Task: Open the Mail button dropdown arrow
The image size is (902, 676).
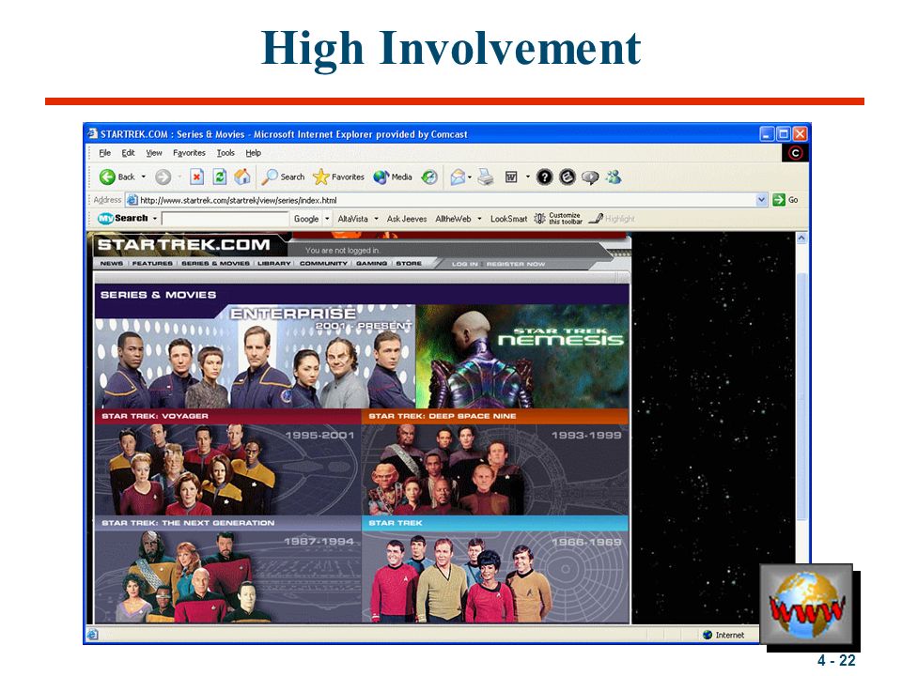Action: tap(470, 177)
